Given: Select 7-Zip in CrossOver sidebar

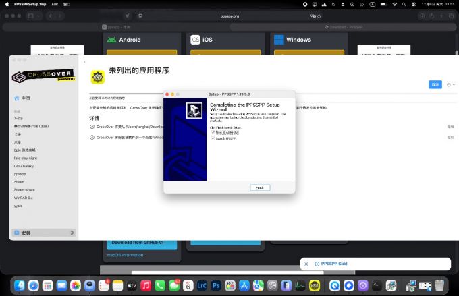Looking at the screenshot, I should (x=18, y=119).
